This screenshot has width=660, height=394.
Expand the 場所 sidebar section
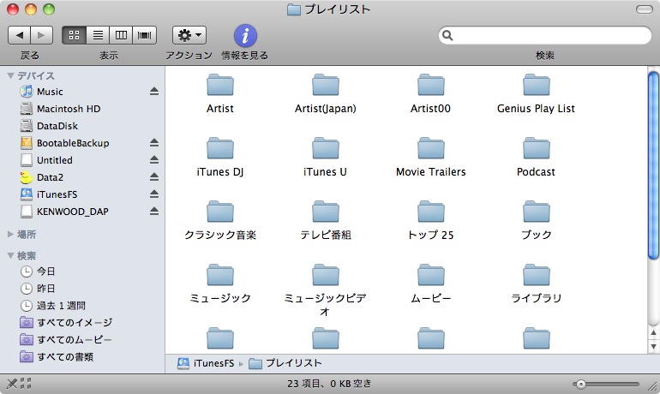[10, 234]
